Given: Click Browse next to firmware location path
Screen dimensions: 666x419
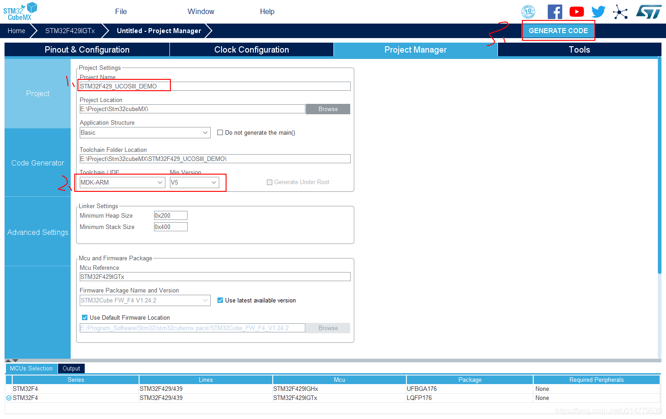Looking at the screenshot, I should tap(328, 328).
